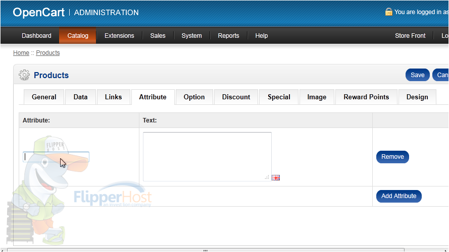Switch to the Data tab

coord(80,97)
